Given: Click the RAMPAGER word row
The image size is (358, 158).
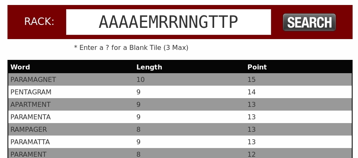Looking at the screenshot, I should coord(180,129).
